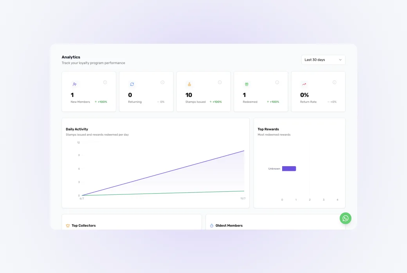Screen dimensions: 407x273
Task: Click the purple Unknown reward bar
Action: pos(289,169)
